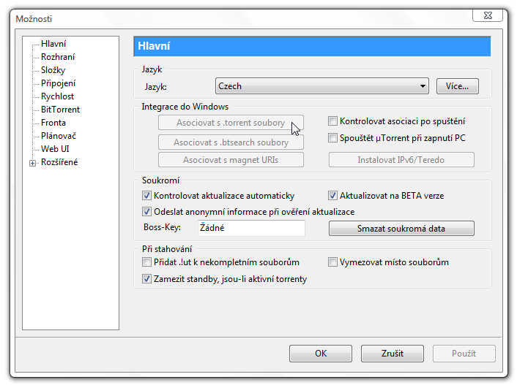Open the Plánovač section
Viewport: 517px width, 385px height.
click(x=59, y=136)
